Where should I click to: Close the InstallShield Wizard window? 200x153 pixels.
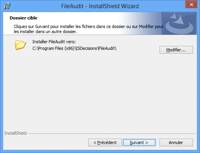[191, 4]
